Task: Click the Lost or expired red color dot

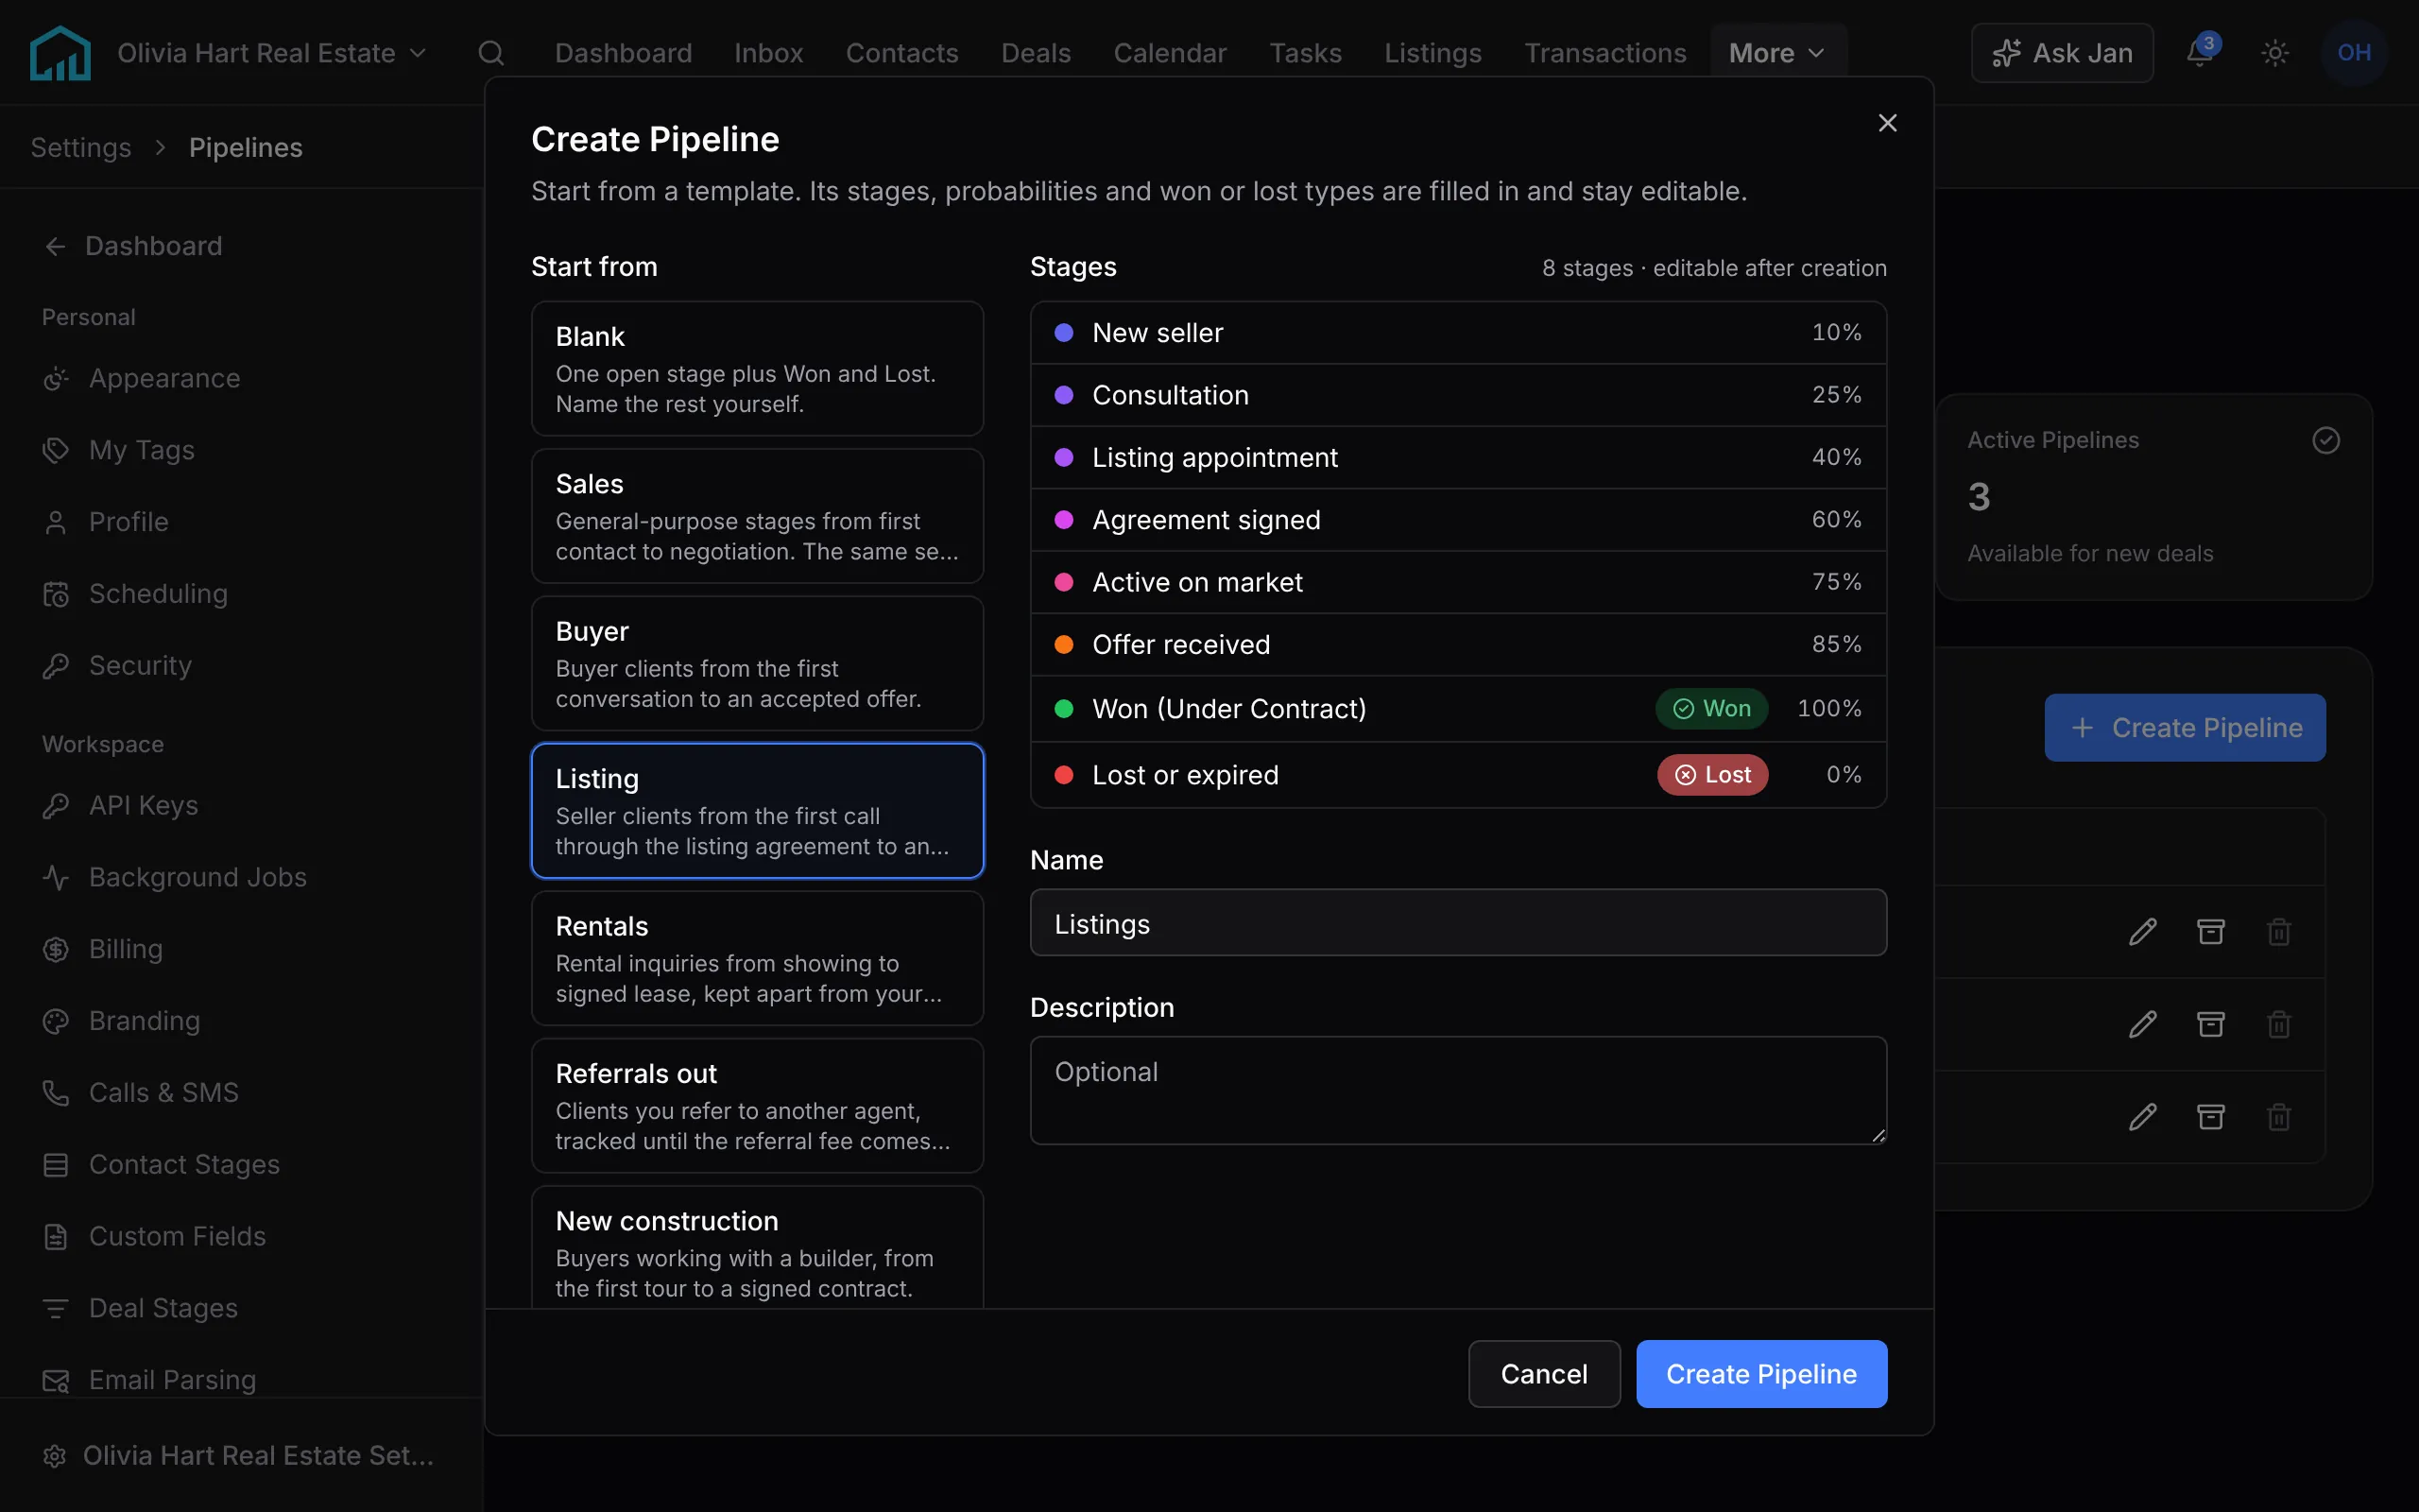Action: 1064,775
